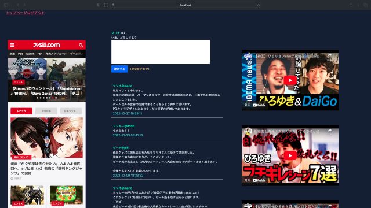Open Famitsu PS5 category

pos(21,54)
